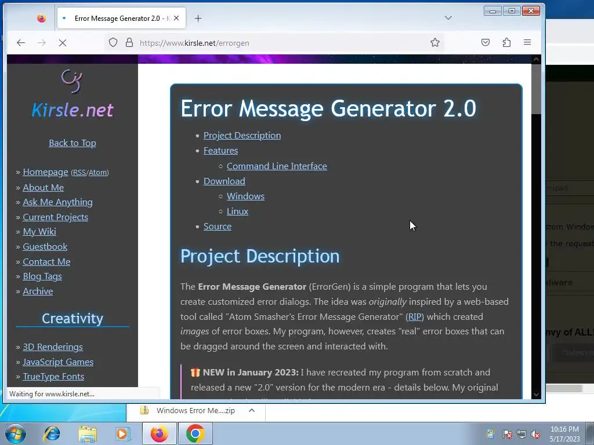Image resolution: width=594 pixels, height=445 pixels.
Task: Open the Windows Start menu
Action: [15, 433]
